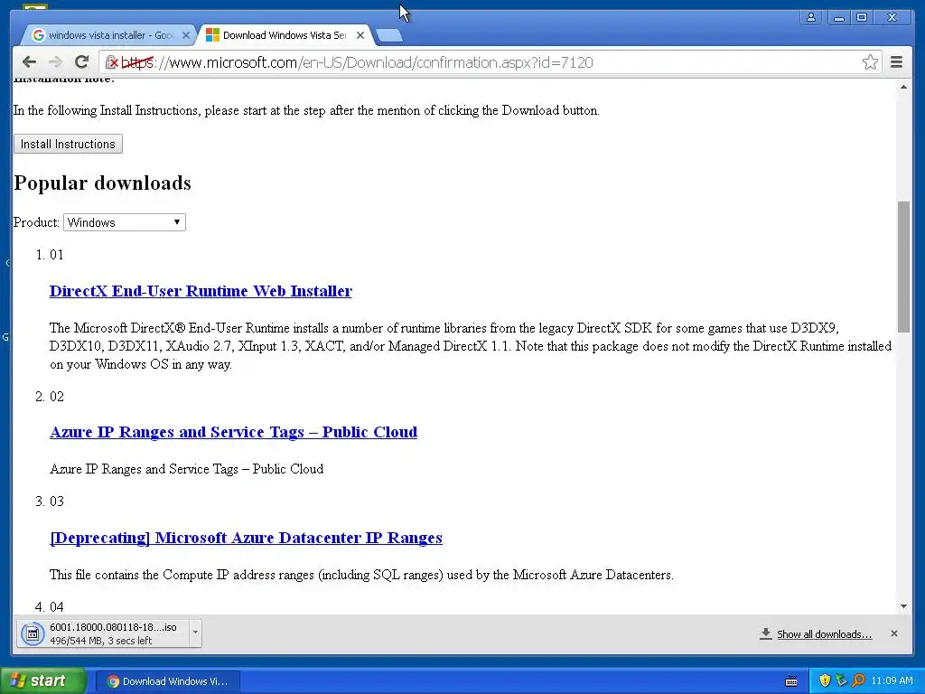Expand the ISO download item options arrow

pos(195,633)
